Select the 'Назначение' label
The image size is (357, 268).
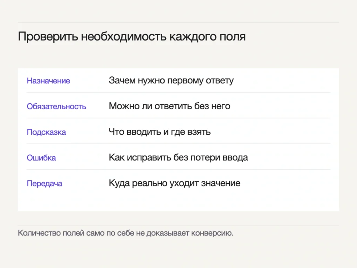[x=48, y=81]
